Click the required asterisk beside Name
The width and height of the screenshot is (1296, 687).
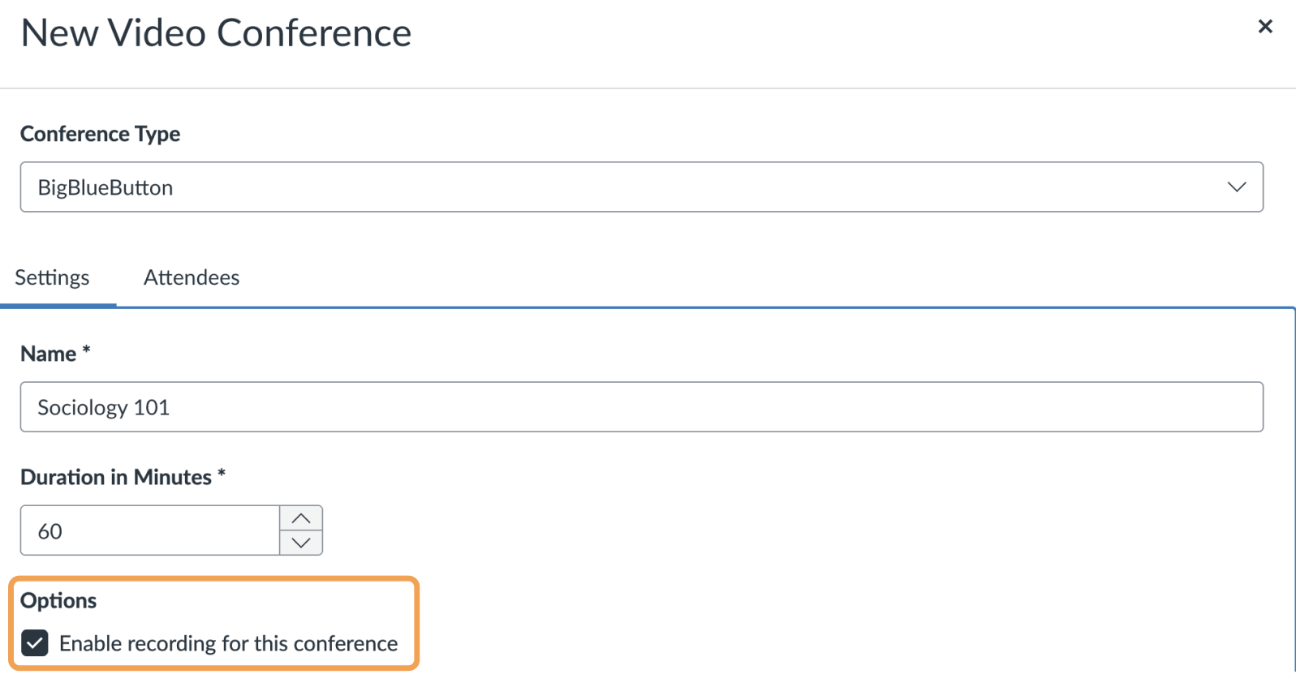pyautogui.click(x=86, y=351)
